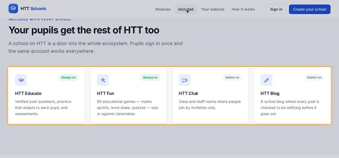
Task: Select the Included nav item
Action: coord(186,9)
